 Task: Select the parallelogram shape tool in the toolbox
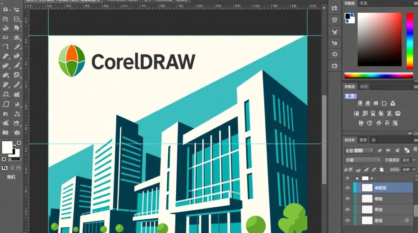click(x=6, y=104)
